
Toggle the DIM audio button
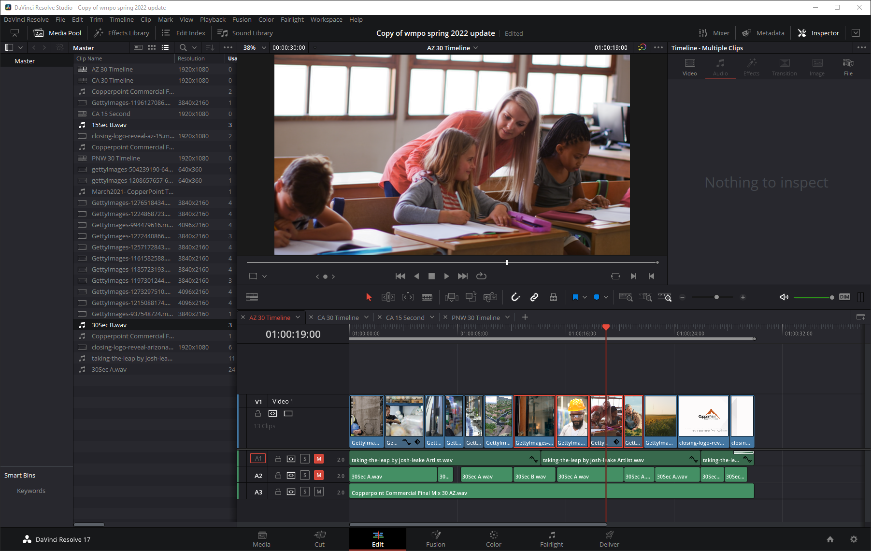coord(844,297)
